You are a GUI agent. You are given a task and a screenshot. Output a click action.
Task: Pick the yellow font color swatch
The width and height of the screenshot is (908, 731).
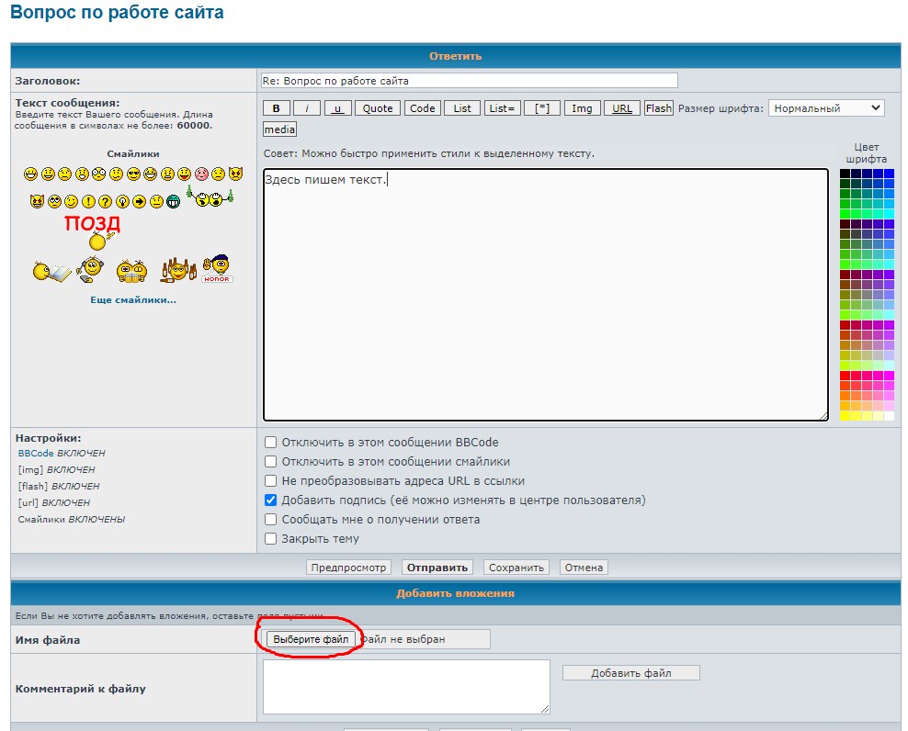pos(846,416)
